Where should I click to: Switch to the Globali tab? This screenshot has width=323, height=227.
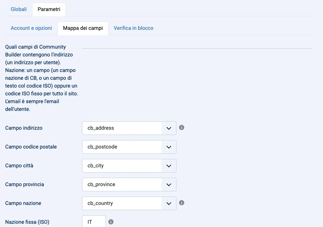coord(19,9)
